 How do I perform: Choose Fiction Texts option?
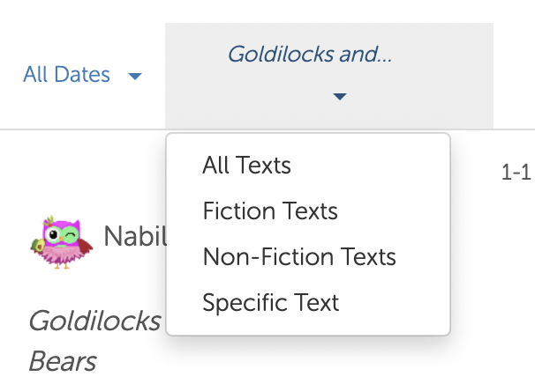[x=270, y=211]
